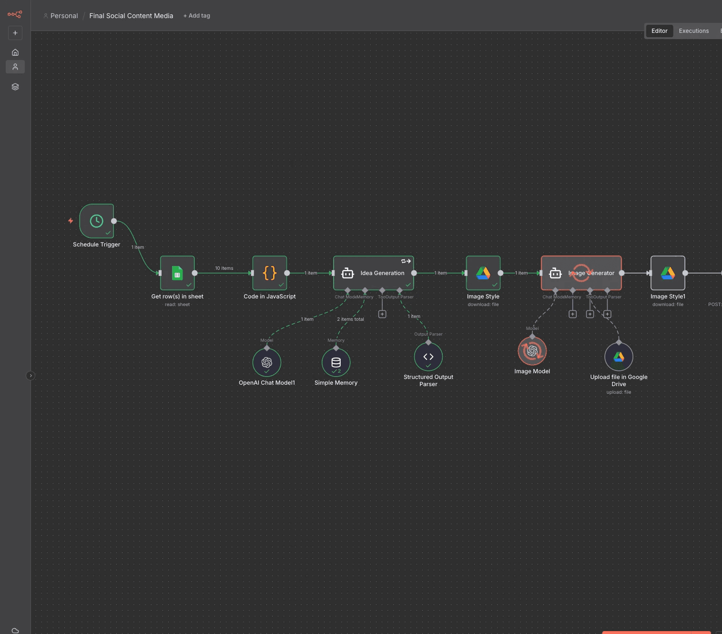Open the Simple Memory node
The height and width of the screenshot is (634, 722).
click(336, 362)
